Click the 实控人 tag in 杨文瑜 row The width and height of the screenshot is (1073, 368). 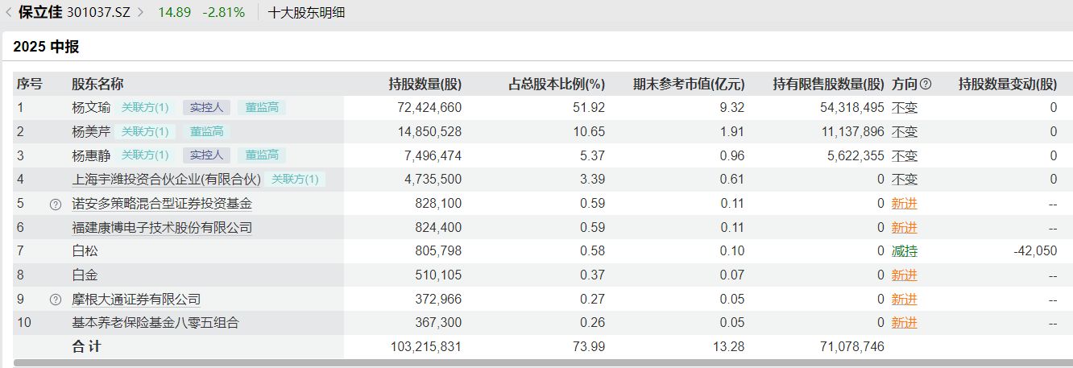click(206, 107)
